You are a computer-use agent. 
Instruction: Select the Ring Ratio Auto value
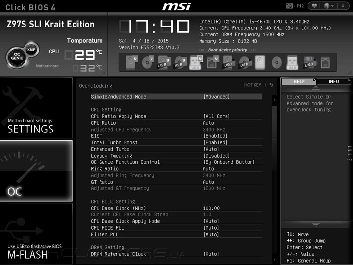pos(208,169)
